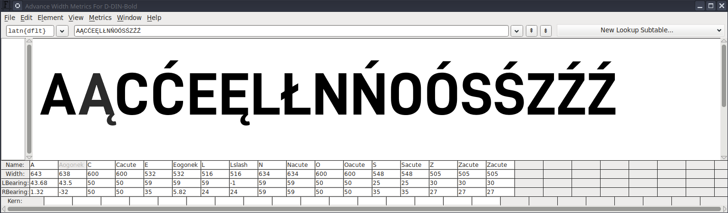Click the square pin icon beside window title
The width and height of the screenshot is (728, 213).
click(17, 6)
